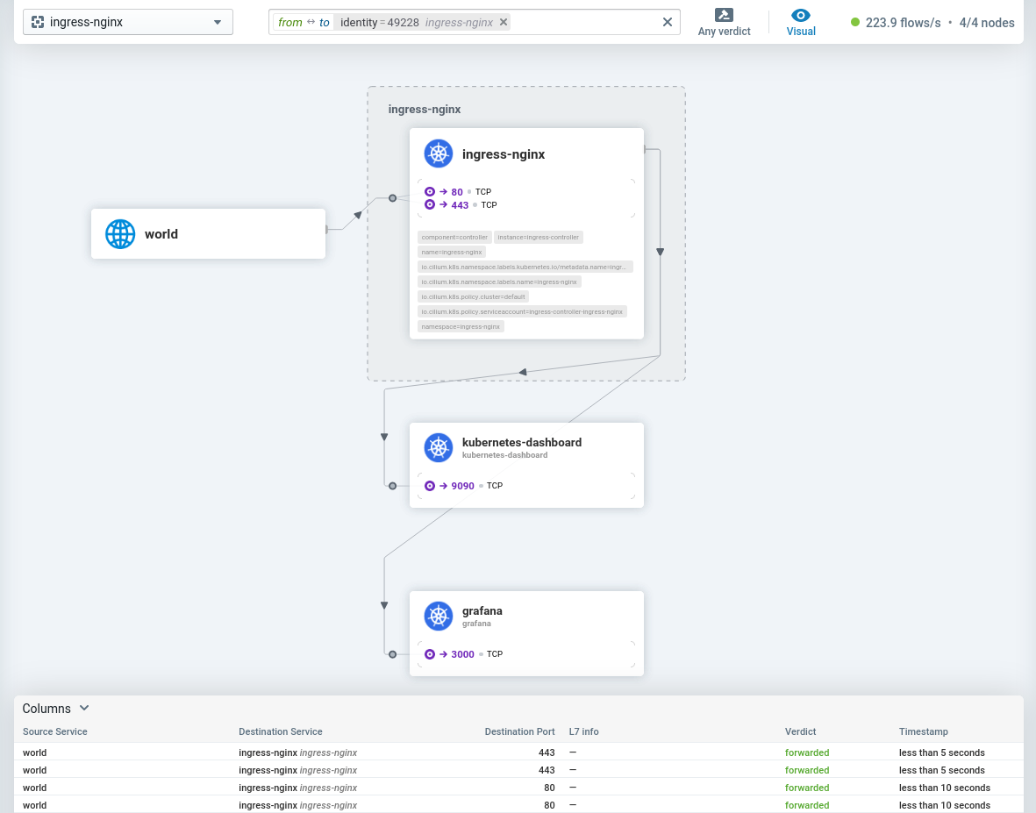The width and height of the screenshot is (1036, 813).
Task: Click the port 80 endpoint icon
Action: pyautogui.click(x=430, y=191)
